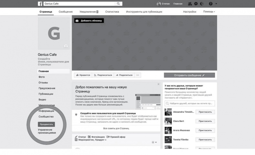Viewport: 255px width, 155px height.
Task: Open Инструменты для публикации tab
Action: pos(144,12)
